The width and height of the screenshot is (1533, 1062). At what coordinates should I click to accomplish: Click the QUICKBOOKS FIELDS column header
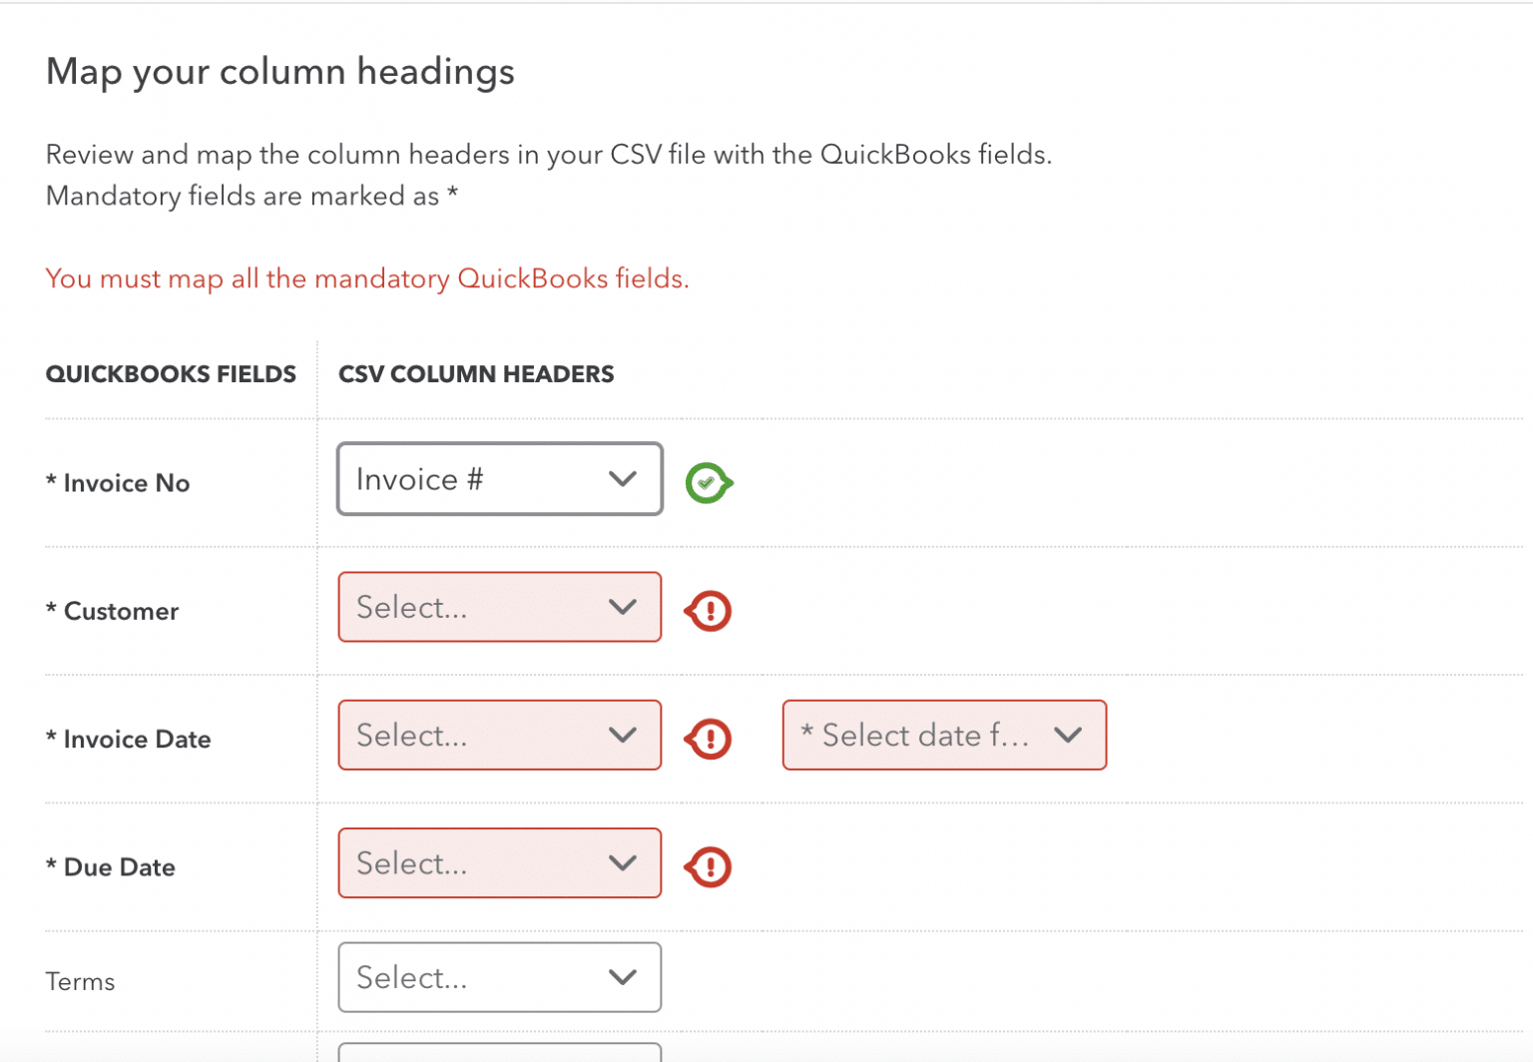[x=171, y=373]
